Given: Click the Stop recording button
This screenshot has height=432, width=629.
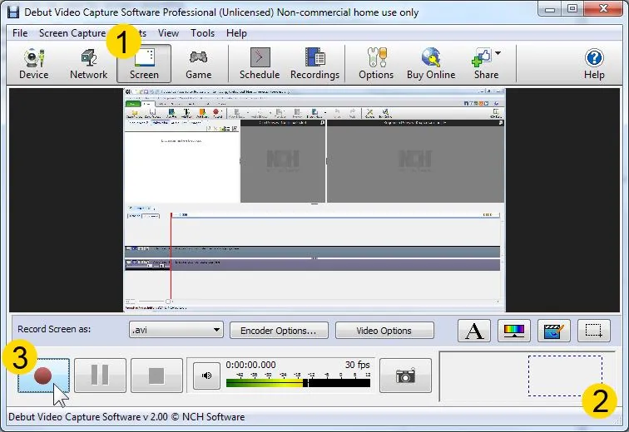Looking at the screenshot, I should pyautogui.click(x=156, y=376).
